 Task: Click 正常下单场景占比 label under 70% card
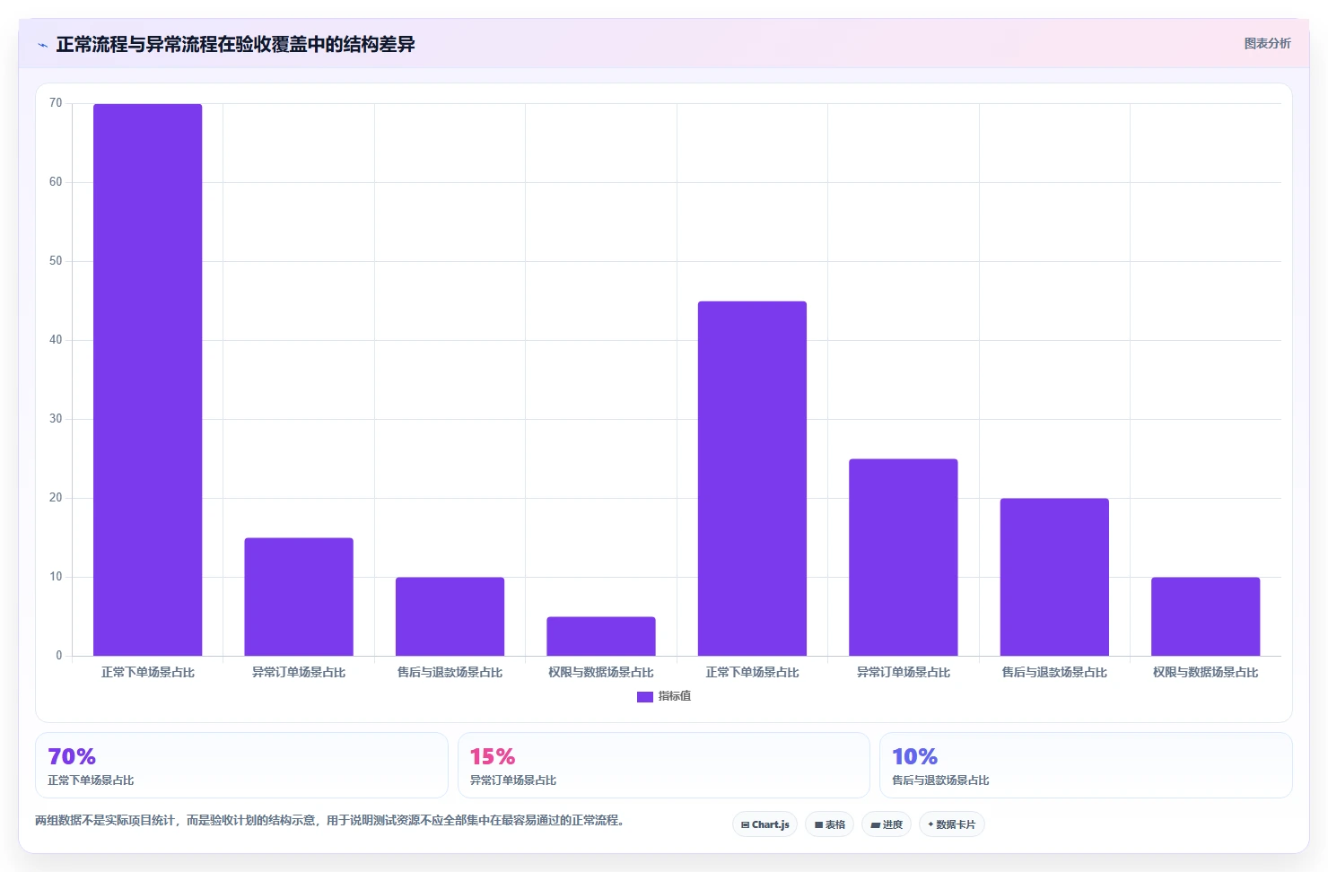(x=91, y=780)
